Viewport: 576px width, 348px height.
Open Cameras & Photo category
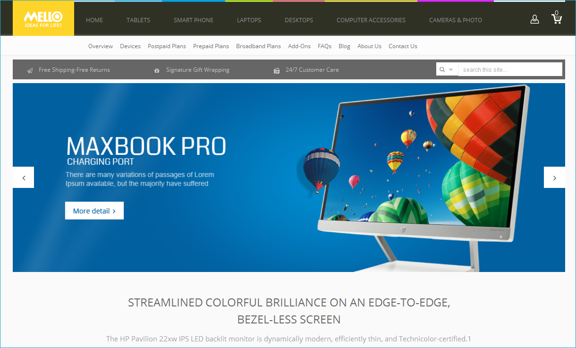pyautogui.click(x=456, y=20)
